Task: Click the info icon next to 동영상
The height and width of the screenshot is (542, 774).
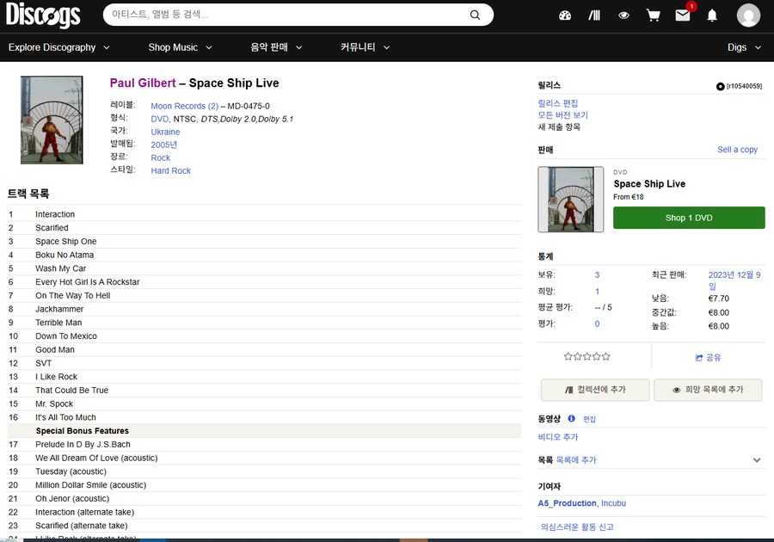Action: coord(571,419)
